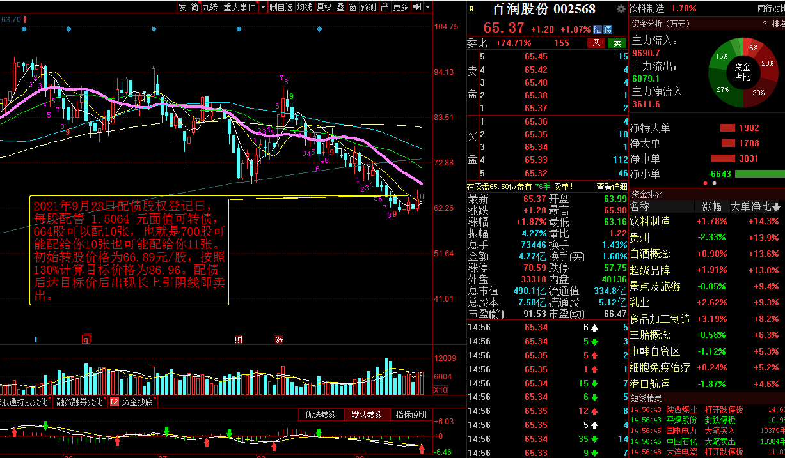Select the 资金分析（万元） tab
The height and width of the screenshot is (458, 785).
(661, 24)
